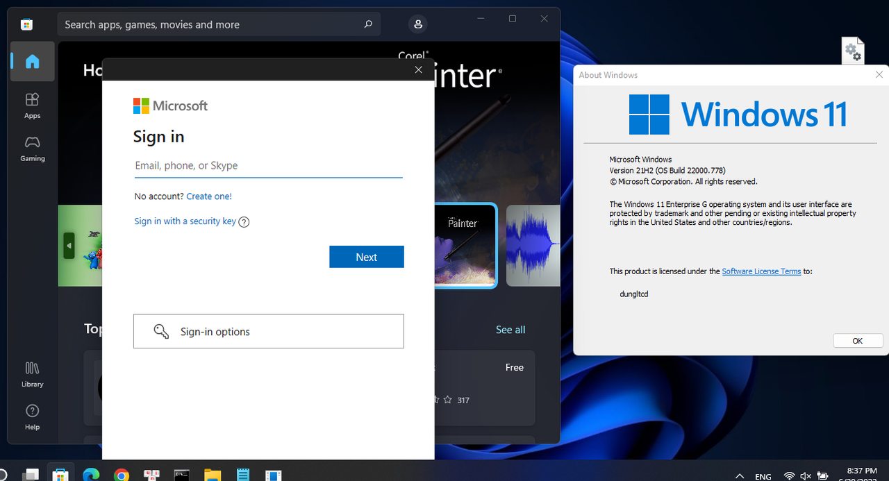Click the previous-slide arrow on Store carousel
The image size is (889, 481).
[x=69, y=246]
